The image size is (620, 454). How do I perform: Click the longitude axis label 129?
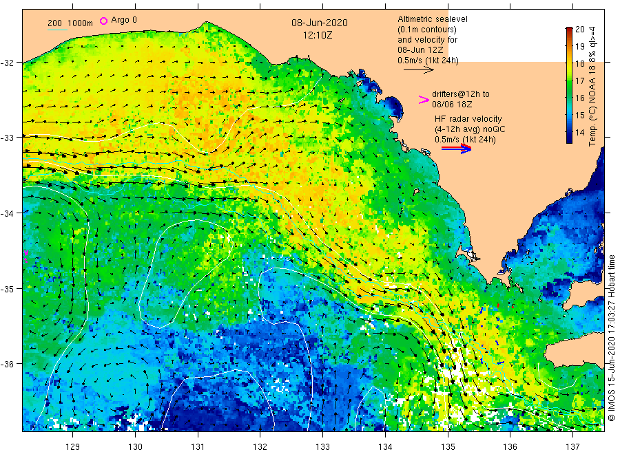[x=73, y=446]
